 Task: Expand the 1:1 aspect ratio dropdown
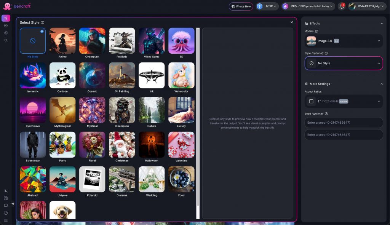344,101
